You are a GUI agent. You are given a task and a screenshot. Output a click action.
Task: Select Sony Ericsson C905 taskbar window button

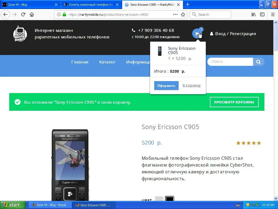pyautogui.click(x=94, y=205)
